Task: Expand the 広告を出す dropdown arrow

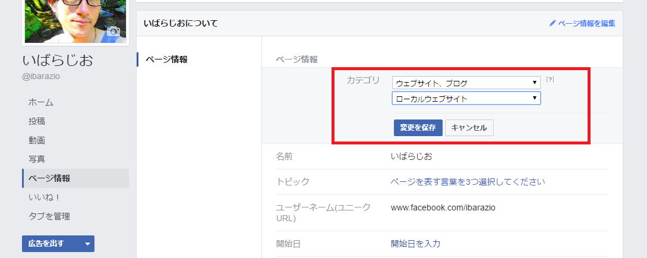Action: point(87,244)
